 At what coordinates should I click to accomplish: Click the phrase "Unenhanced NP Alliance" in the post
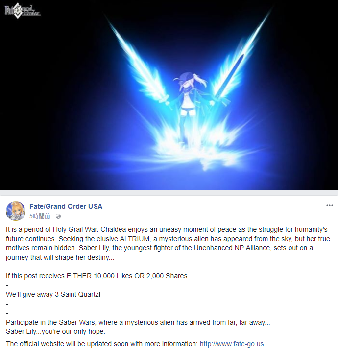tap(233, 248)
